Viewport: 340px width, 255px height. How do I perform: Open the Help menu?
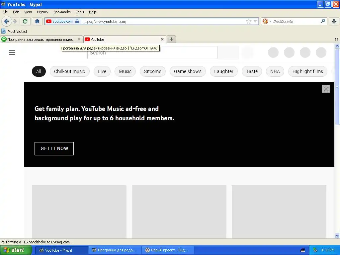pyautogui.click(x=93, y=12)
